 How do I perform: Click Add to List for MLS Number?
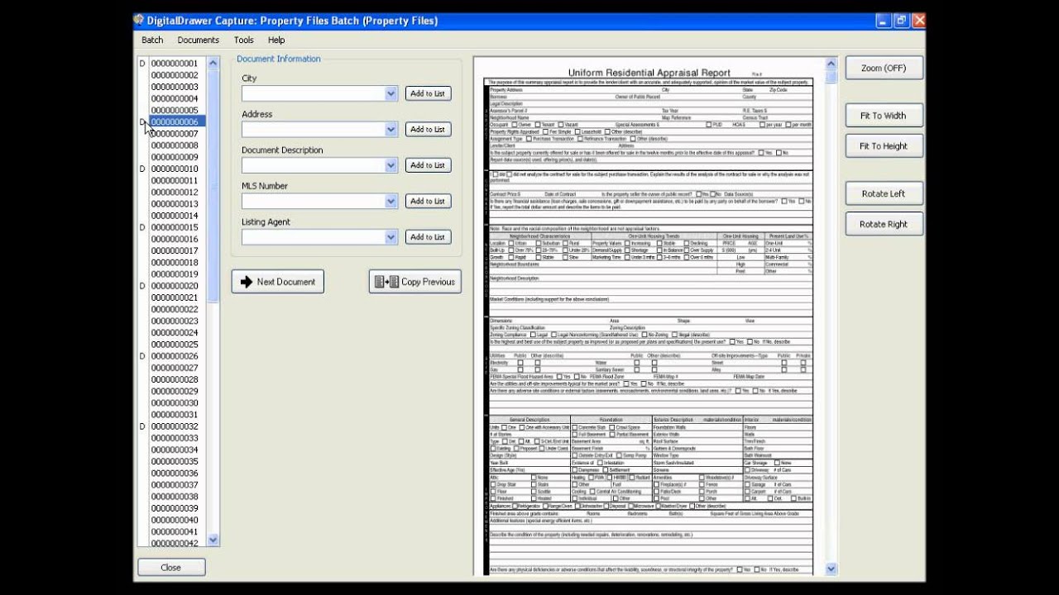pyautogui.click(x=428, y=201)
